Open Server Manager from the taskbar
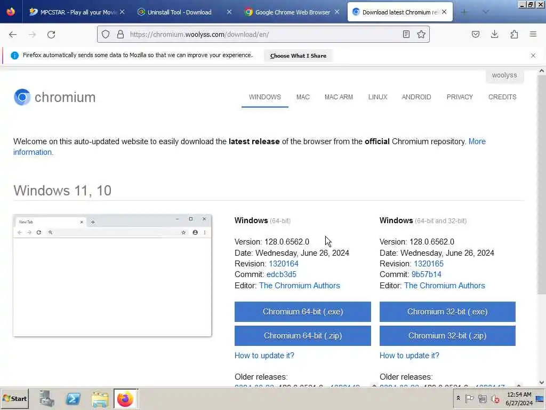 (x=46, y=398)
